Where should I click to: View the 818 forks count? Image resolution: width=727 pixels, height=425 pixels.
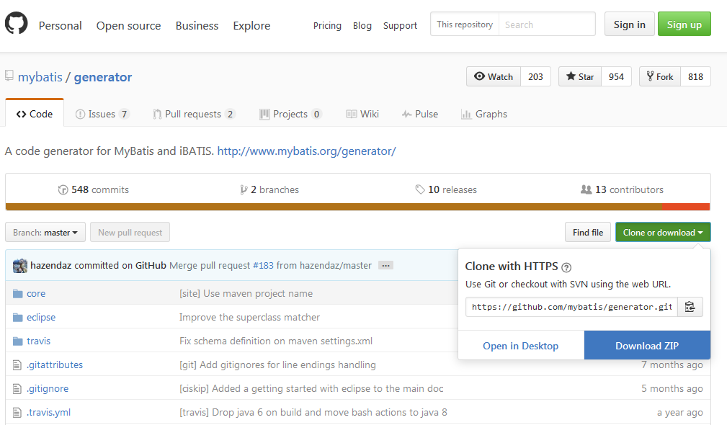(695, 76)
